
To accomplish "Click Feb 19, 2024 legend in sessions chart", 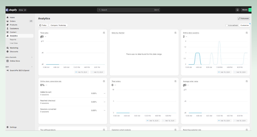I will [224, 72].
